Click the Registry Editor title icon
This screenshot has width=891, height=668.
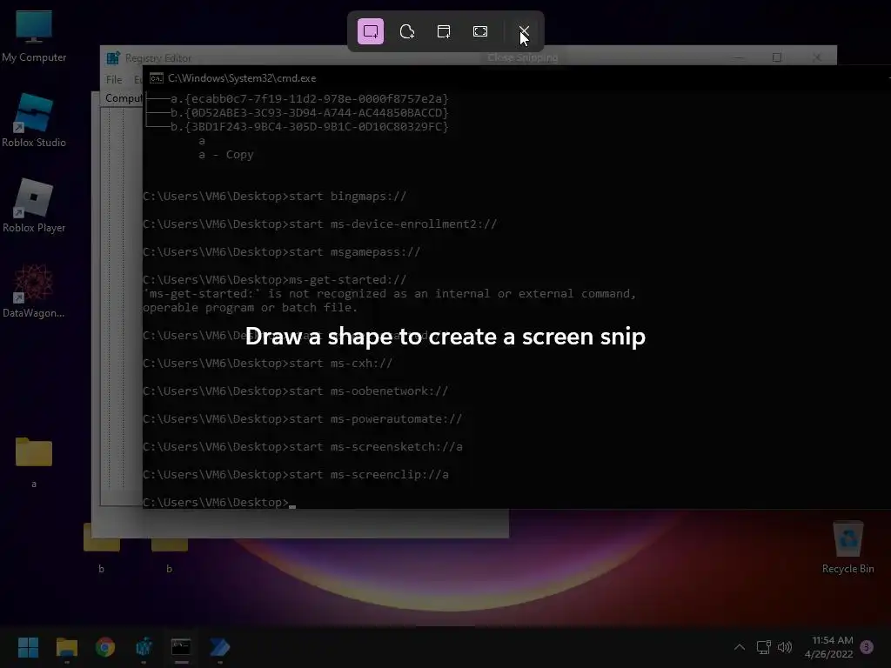(x=113, y=58)
